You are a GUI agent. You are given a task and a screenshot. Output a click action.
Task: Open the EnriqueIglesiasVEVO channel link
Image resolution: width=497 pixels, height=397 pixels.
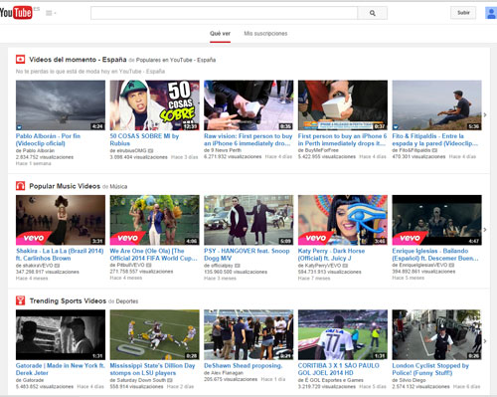422,265
